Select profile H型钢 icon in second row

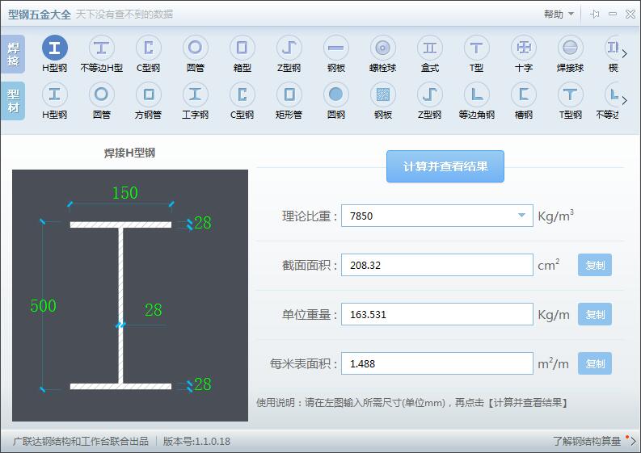[x=54, y=94]
